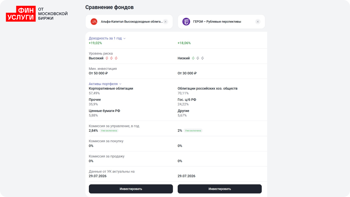Click the Комиссия за управление, в год label
Image resolution: width=350 pixels, height=197 pixels.
(114, 126)
